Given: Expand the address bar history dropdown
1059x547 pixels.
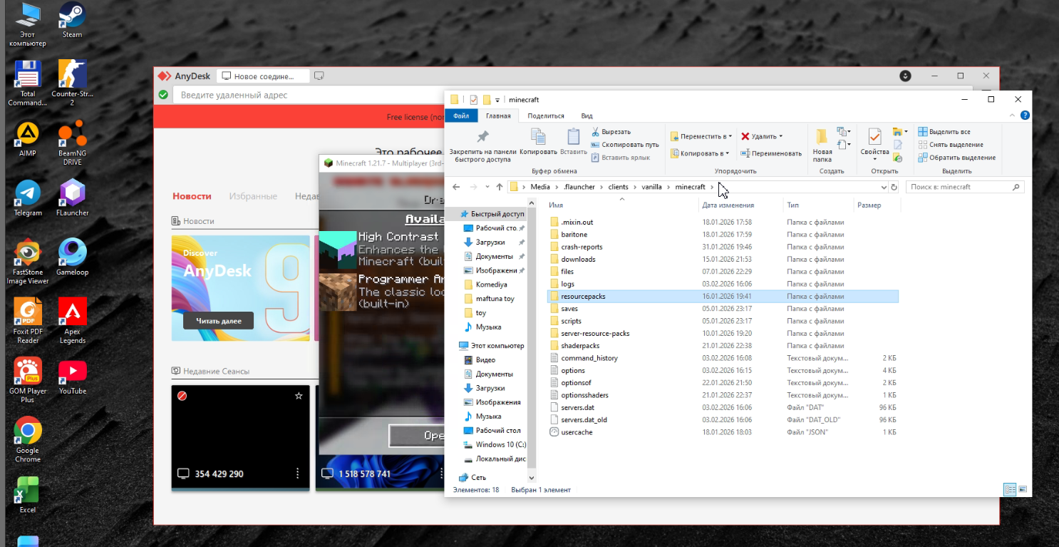Looking at the screenshot, I should coord(884,187).
